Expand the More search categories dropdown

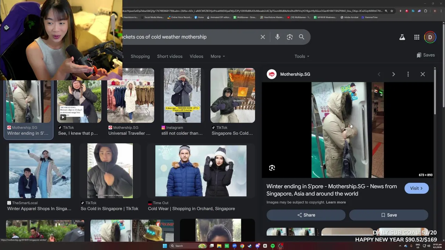pyautogui.click(x=218, y=56)
